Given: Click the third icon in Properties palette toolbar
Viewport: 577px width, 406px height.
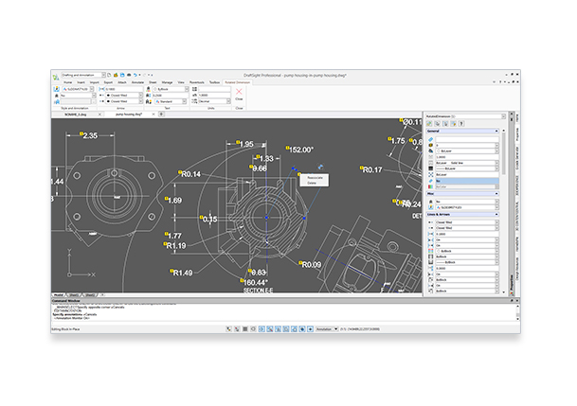Looking at the screenshot, I should pyautogui.click(x=445, y=123).
